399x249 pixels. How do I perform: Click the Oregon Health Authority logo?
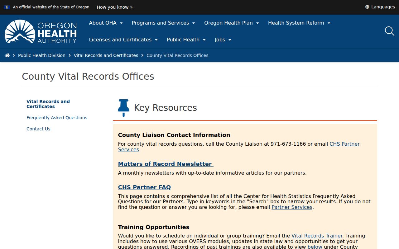click(41, 31)
